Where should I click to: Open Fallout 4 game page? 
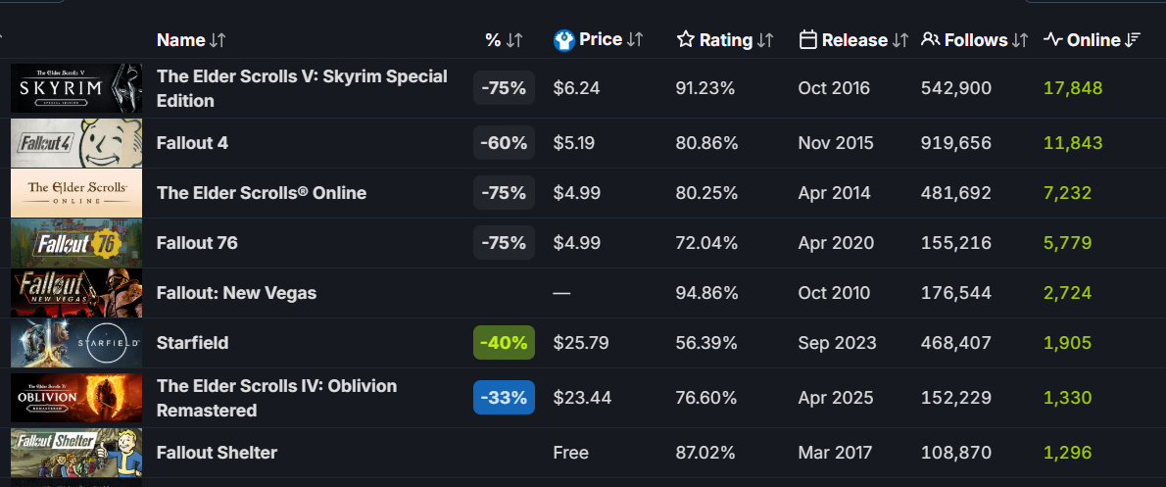[x=192, y=143]
